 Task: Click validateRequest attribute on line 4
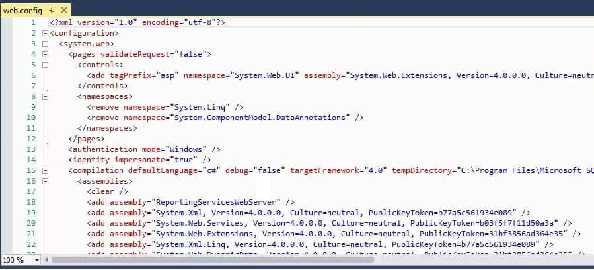click(x=156, y=55)
